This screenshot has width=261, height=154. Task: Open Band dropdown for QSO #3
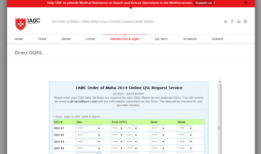[158, 142]
